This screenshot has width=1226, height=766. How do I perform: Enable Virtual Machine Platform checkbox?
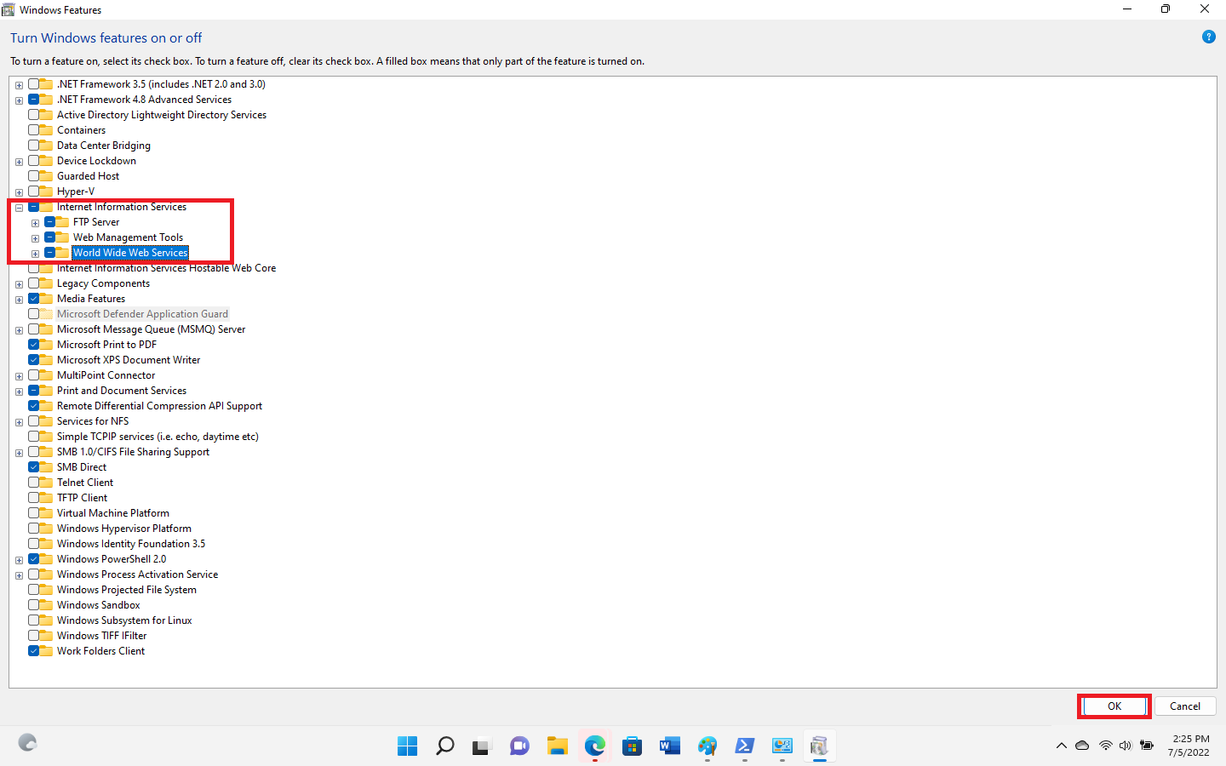pyautogui.click(x=33, y=513)
